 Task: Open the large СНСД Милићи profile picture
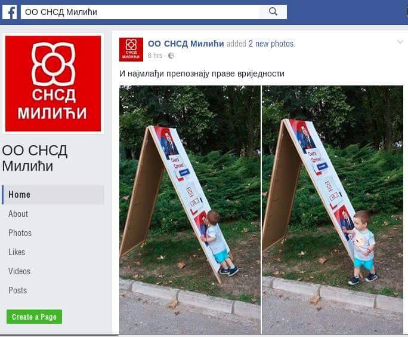click(x=53, y=84)
